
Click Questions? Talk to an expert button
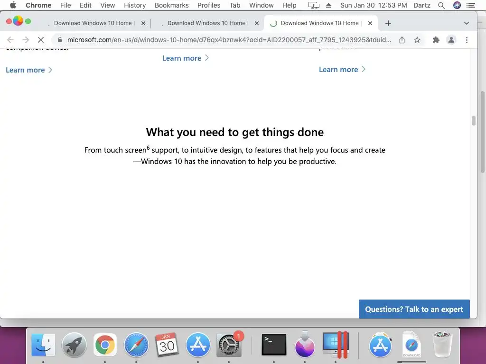[x=414, y=309]
